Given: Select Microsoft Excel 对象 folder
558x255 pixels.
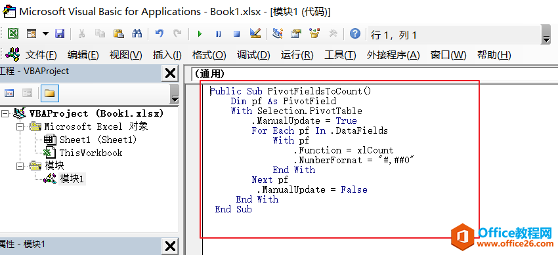Looking at the screenshot, I should pos(96,127).
